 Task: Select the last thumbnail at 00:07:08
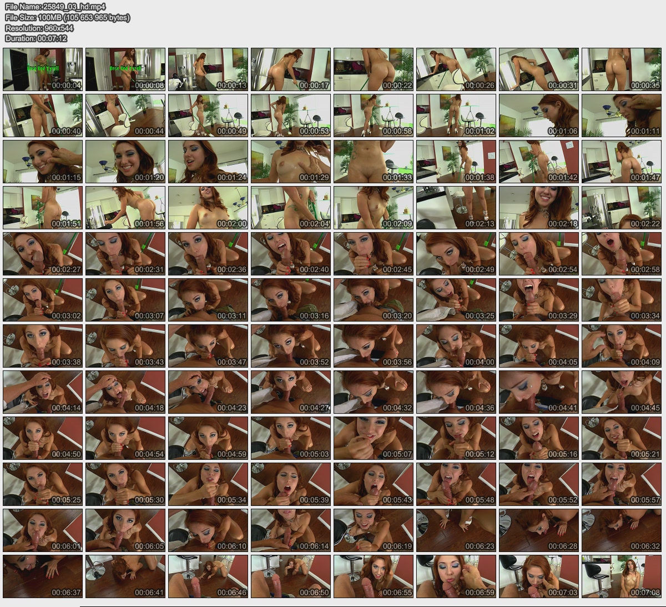[x=622, y=576]
